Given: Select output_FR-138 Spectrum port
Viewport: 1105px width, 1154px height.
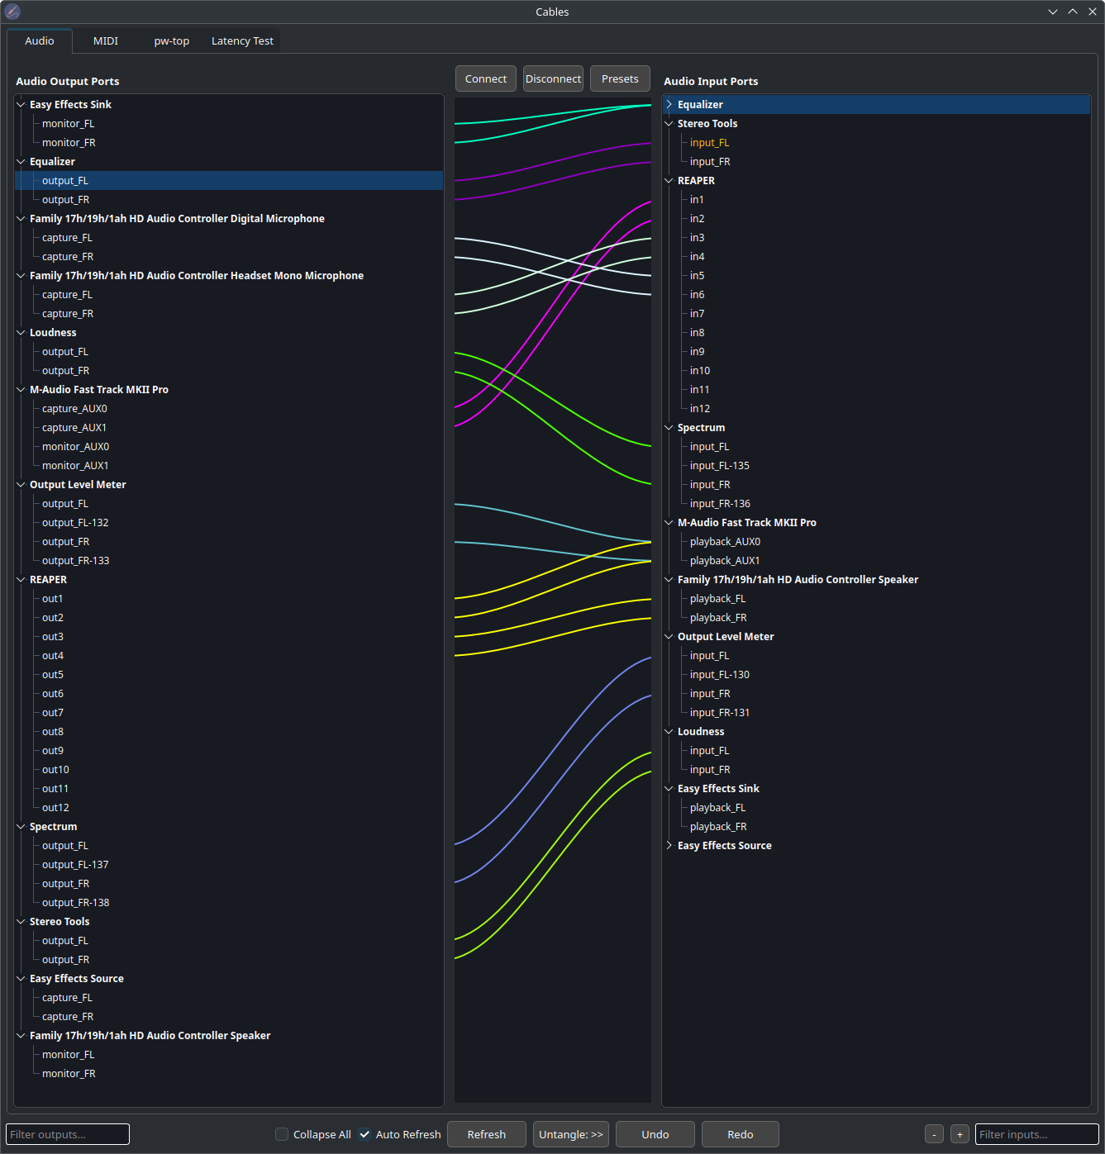Looking at the screenshot, I should (76, 903).
